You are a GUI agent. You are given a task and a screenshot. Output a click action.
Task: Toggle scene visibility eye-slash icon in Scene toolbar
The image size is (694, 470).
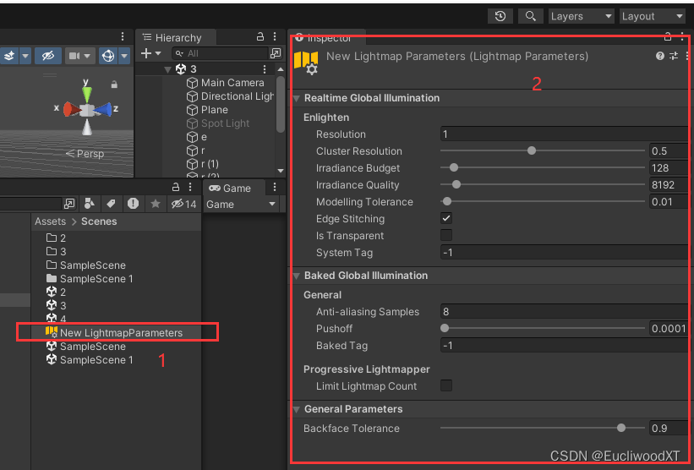[x=48, y=56]
